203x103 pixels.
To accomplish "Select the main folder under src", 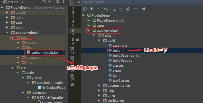I will click(30, 73).
